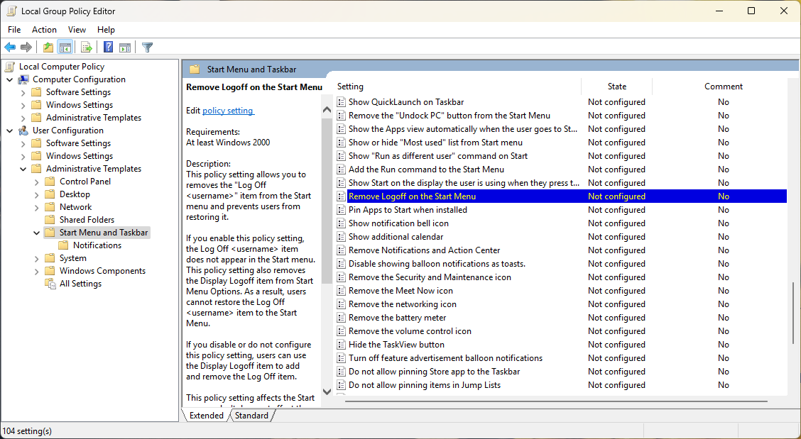Select the Start Menu and Taskbar folder icon

click(50, 232)
